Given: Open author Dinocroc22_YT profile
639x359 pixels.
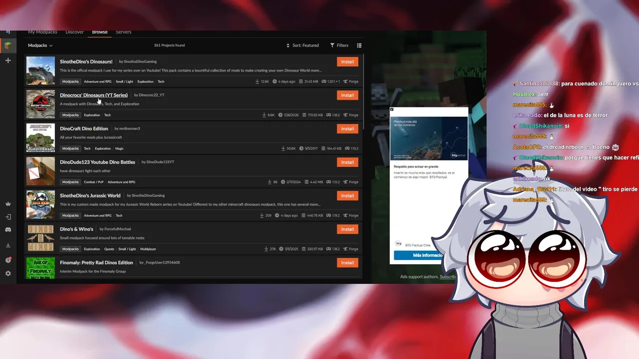Looking at the screenshot, I should (x=151, y=95).
